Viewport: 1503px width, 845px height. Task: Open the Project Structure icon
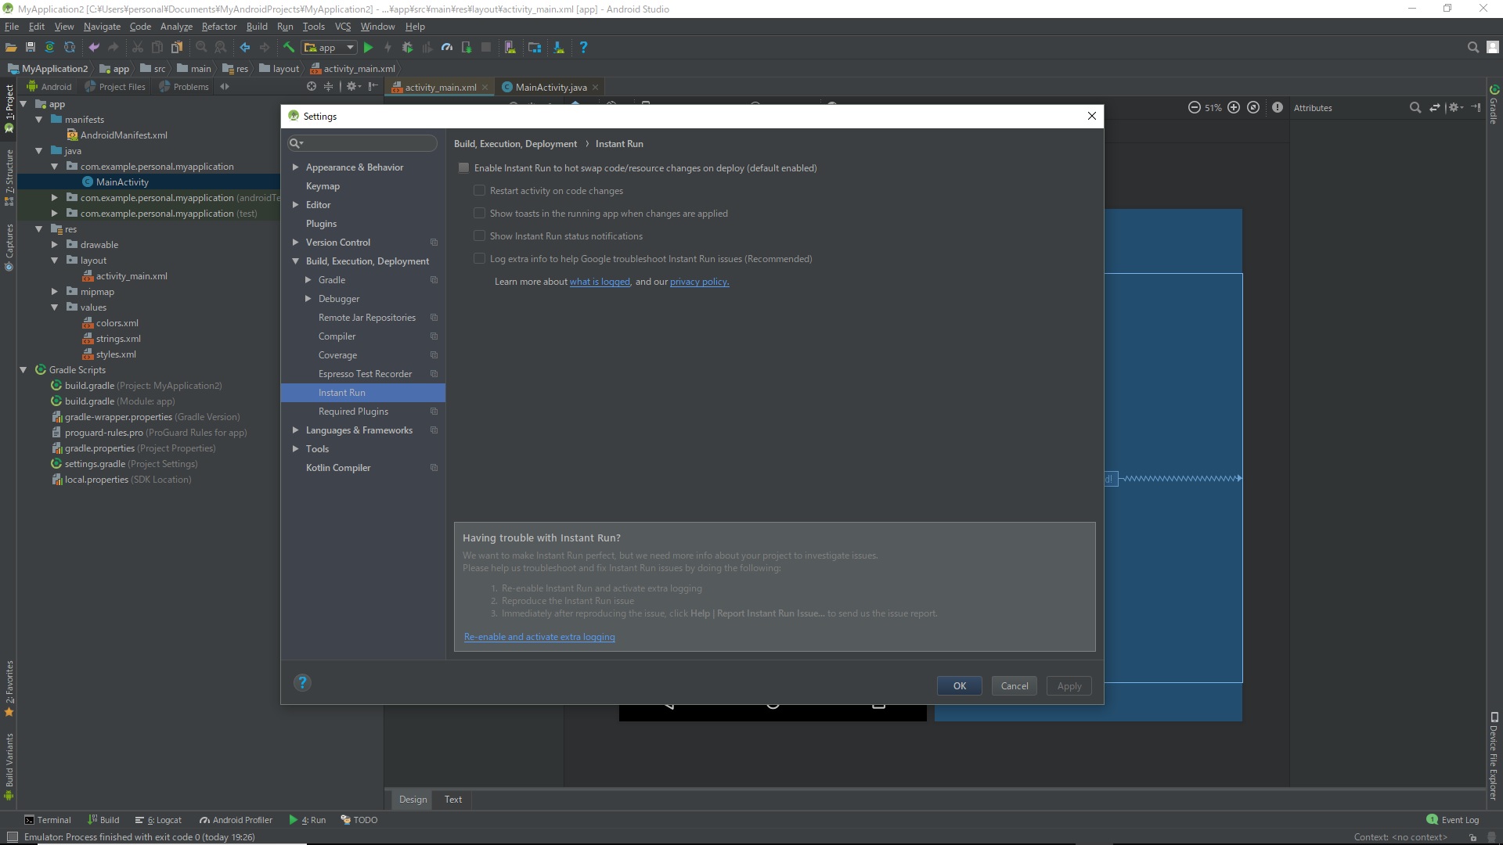tap(535, 48)
